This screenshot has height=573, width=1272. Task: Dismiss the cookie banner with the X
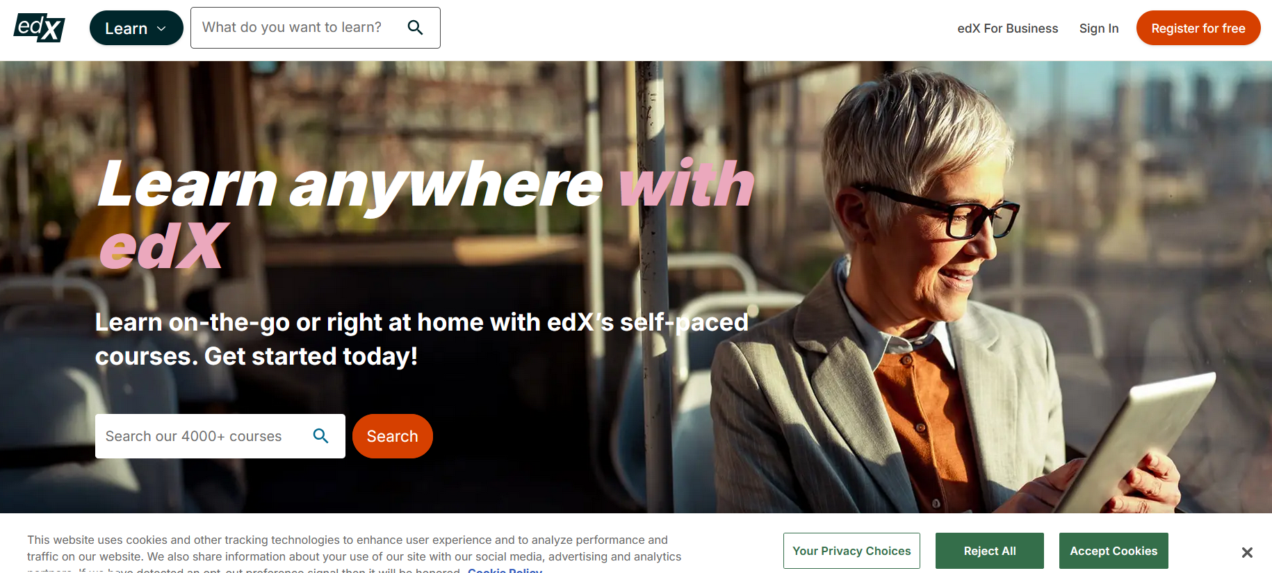(x=1247, y=552)
